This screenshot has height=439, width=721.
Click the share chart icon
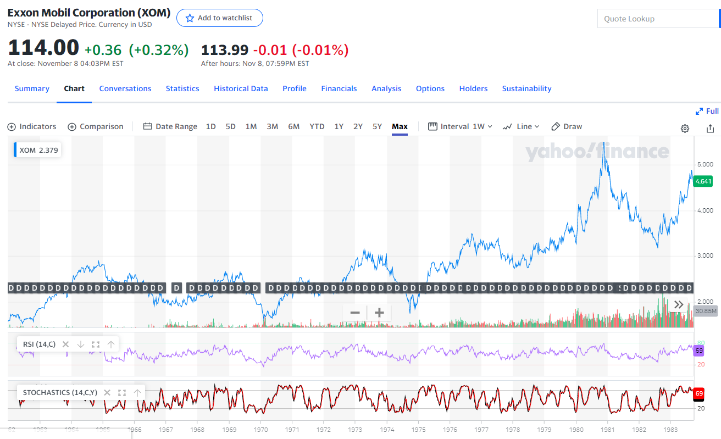pyautogui.click(x=710, y=129)
